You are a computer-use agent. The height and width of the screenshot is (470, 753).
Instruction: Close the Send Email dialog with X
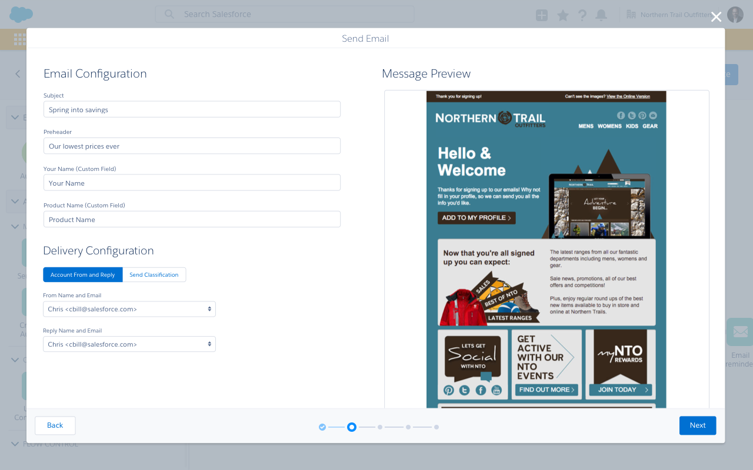(716, 17)
